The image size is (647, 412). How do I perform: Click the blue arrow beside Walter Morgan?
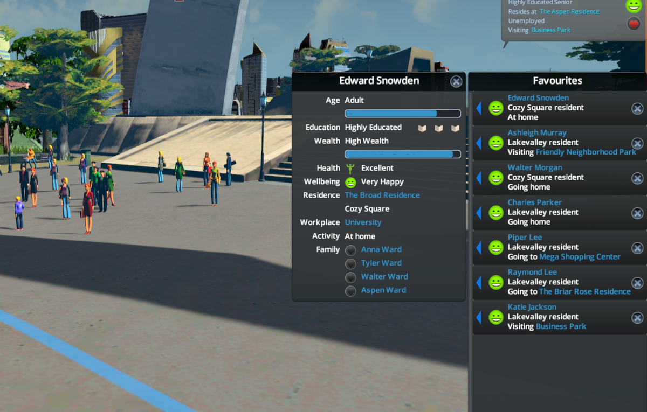[x=479, y=178]
